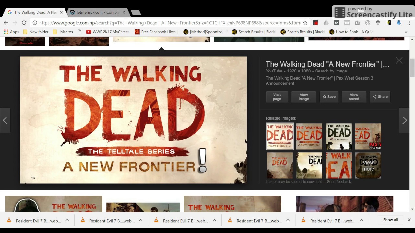This screenshot has height=233, width=415.
Task: Click the browser vertical scrollbar thumb
Action: tap(412, 68)
